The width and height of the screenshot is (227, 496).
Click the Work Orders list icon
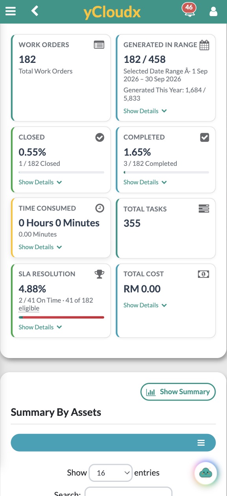tap(99, 45)
